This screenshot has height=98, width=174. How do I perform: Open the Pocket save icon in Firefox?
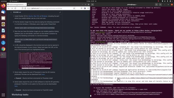coord(82,8)
